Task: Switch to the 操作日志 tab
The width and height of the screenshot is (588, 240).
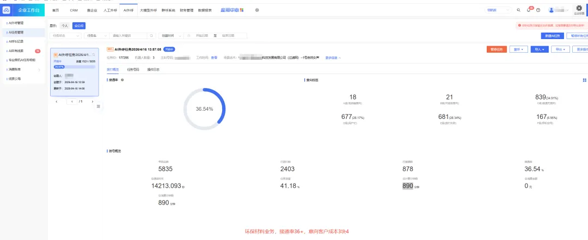Action: point(153,70)
